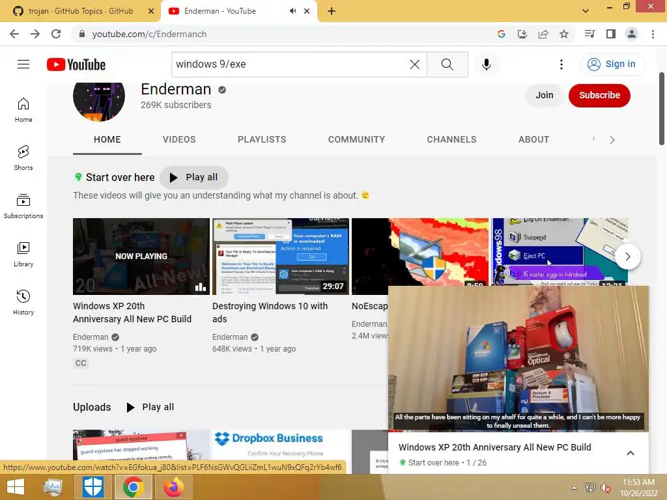Screen dimensions: 667x500
Task: Go to the YouTube logo home link
Action: (x=76, y=64)
